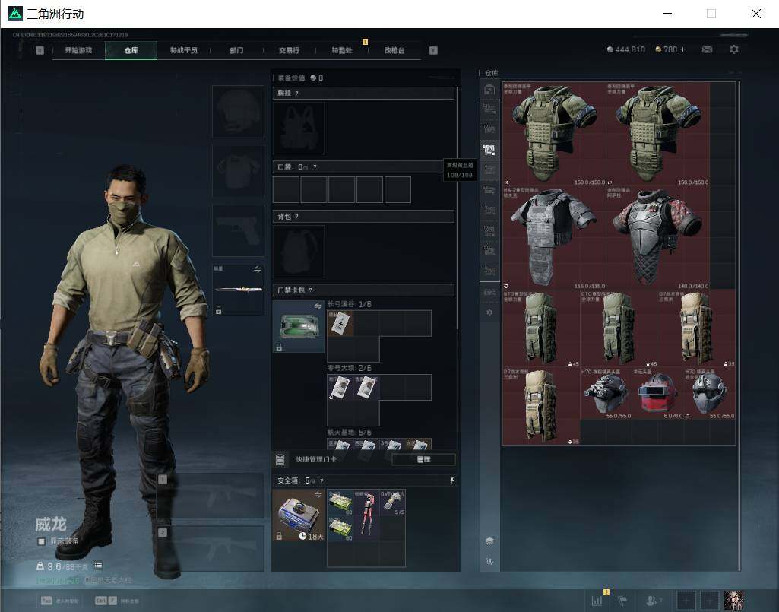
Task: Toggle the 显示装备 checkbox
Action: coord(42,541)
